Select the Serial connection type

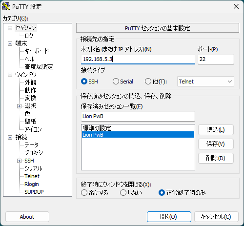[116, 82]
